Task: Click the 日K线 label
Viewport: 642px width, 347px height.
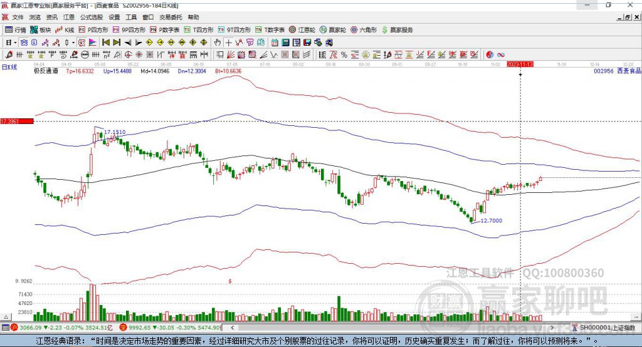Action: click(x=9, y=68)
